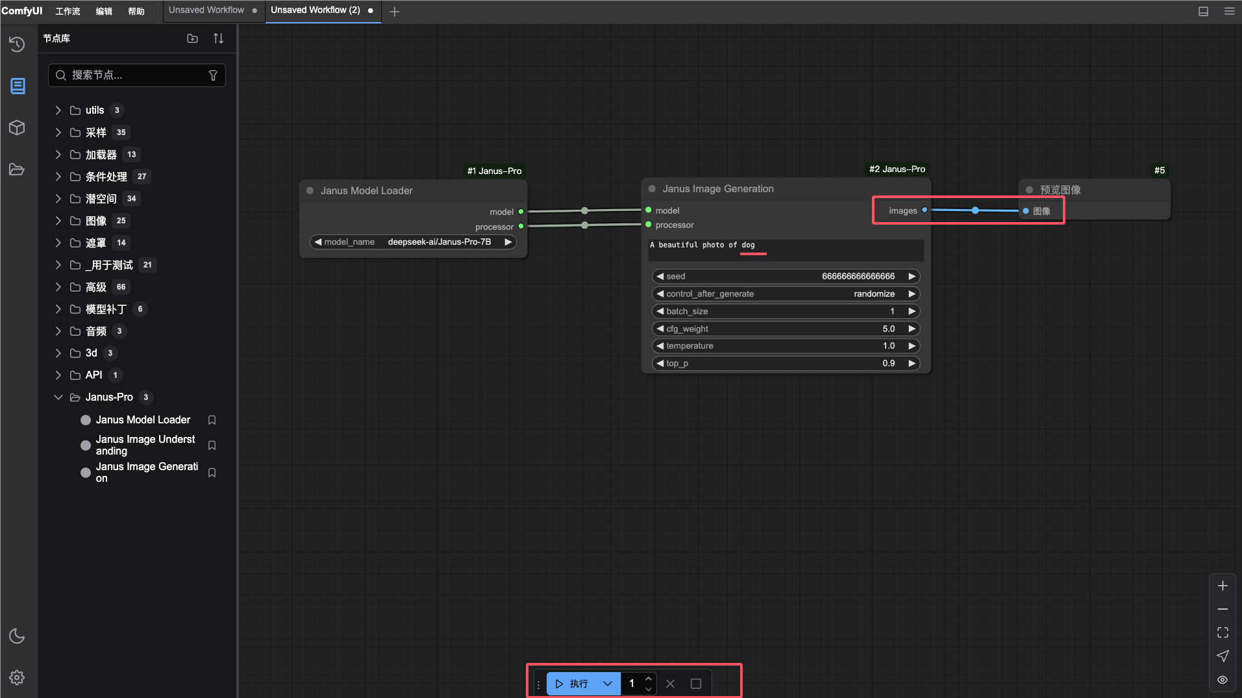Collapse the Janus Image Generation node dot
Viewport: 1242px width, 698px height.
point(652,189)
